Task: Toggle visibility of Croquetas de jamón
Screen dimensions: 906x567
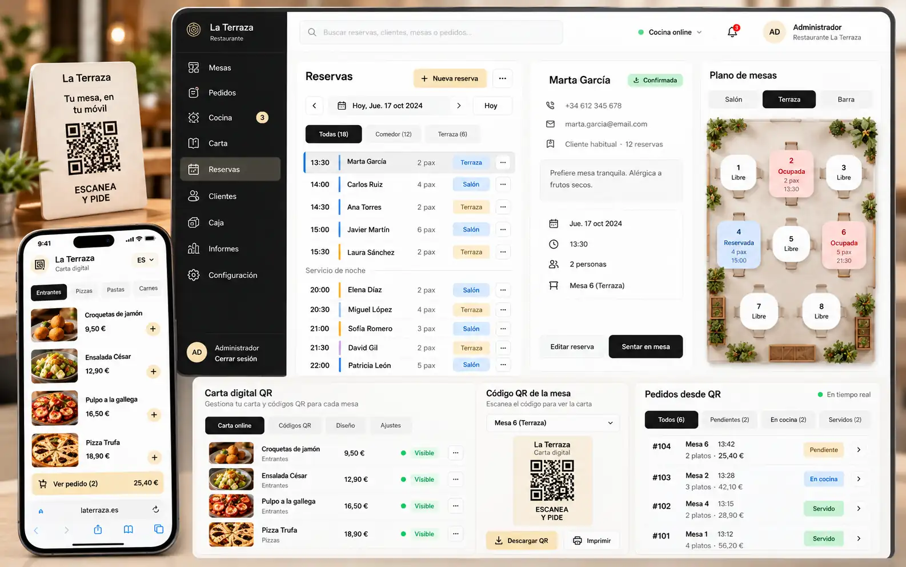Action: (x=419, y=453)
